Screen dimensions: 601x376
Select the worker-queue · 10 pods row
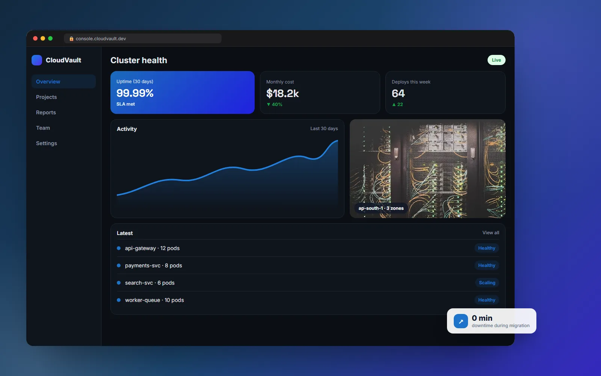(308, 300)
